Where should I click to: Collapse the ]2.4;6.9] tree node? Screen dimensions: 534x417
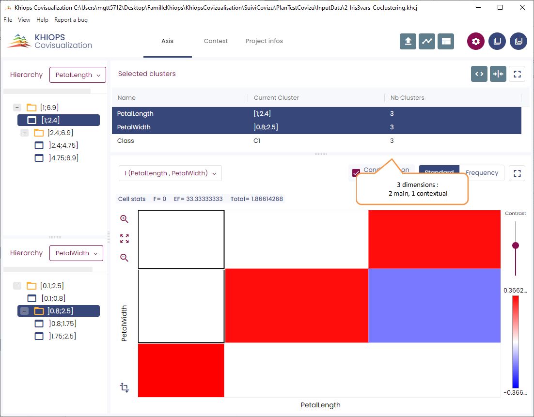tap(25, 133)
